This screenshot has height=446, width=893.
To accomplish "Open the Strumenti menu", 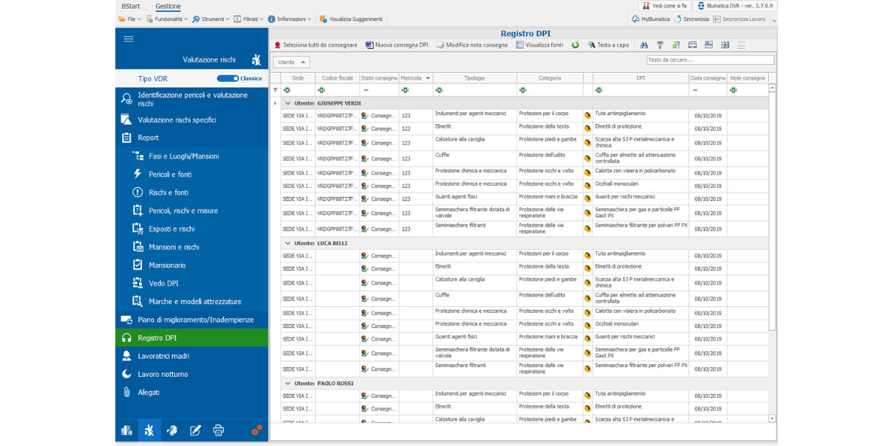I will point(211,19).
